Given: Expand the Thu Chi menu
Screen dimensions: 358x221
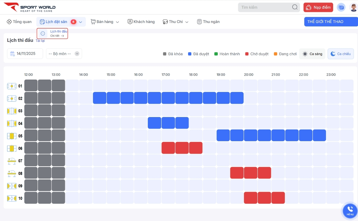Looking at the screenshot, I should [175, 22].
